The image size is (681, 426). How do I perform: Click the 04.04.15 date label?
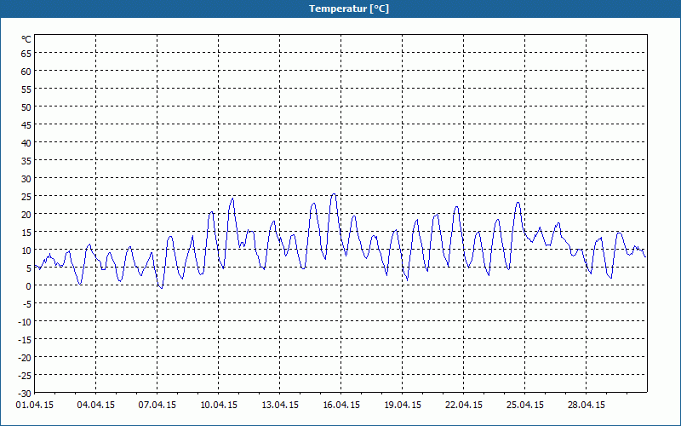click(96, 406)
